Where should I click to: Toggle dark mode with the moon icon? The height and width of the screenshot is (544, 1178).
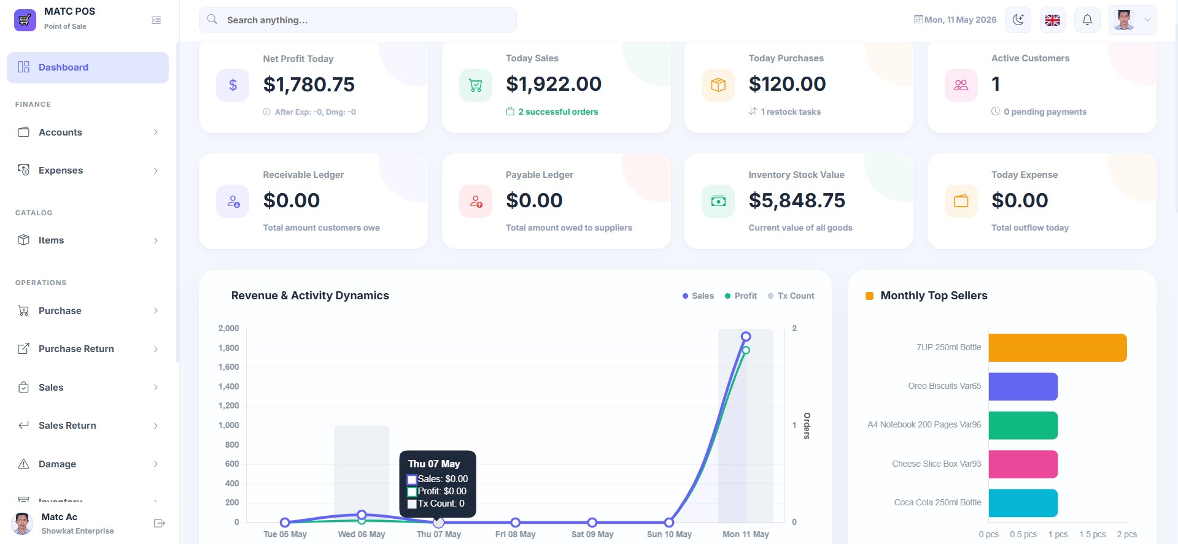[1018, 20]
